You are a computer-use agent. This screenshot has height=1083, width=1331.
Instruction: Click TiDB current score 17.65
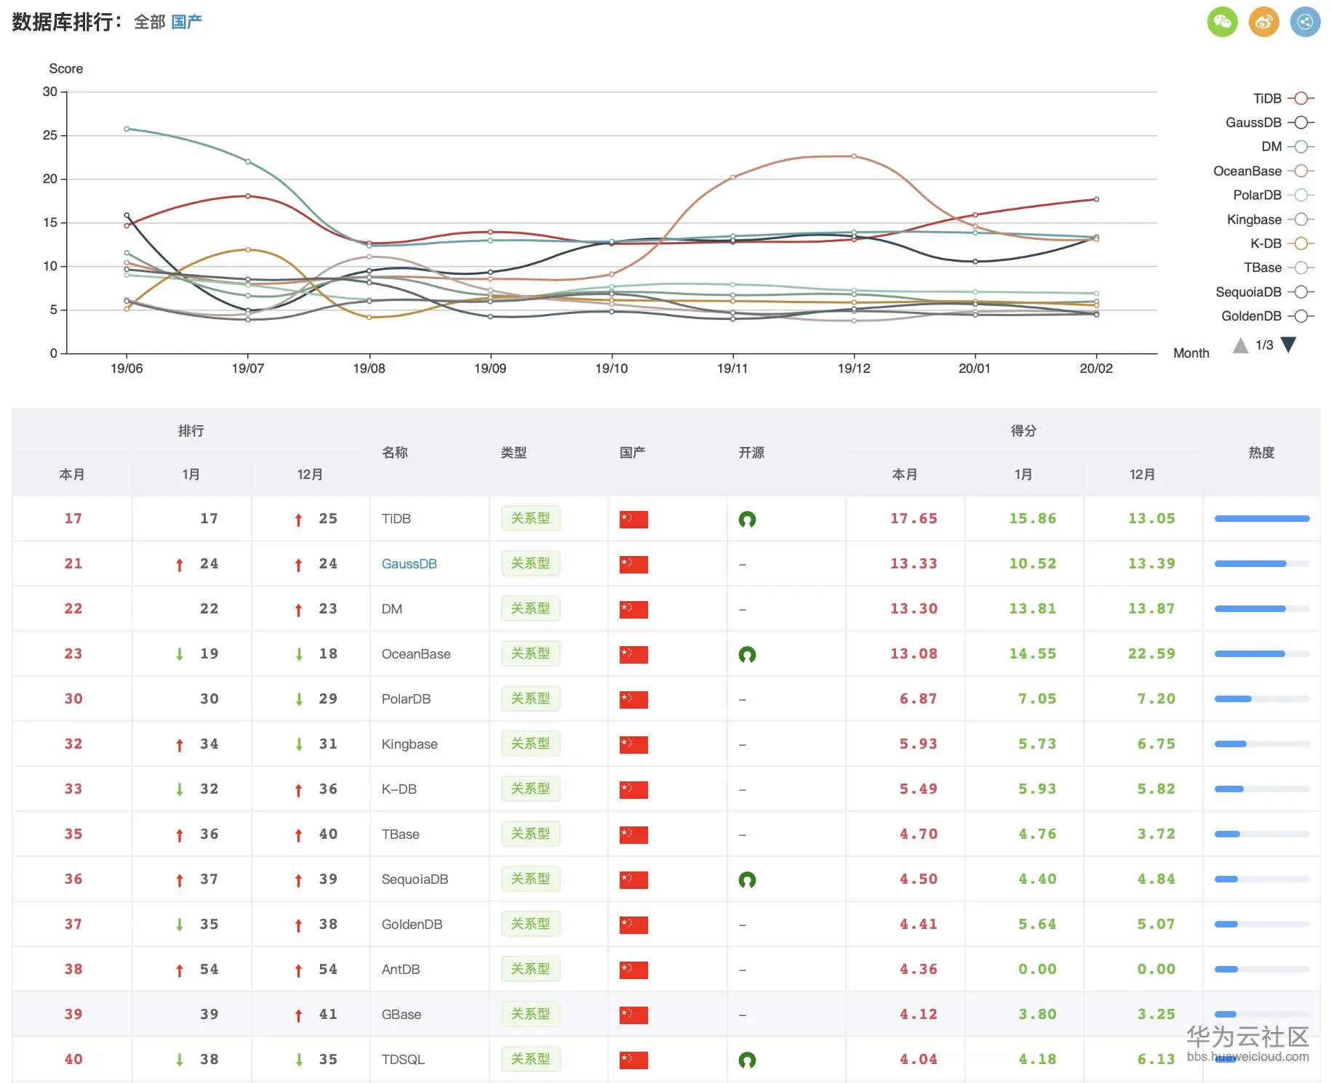tap(914, 519)
